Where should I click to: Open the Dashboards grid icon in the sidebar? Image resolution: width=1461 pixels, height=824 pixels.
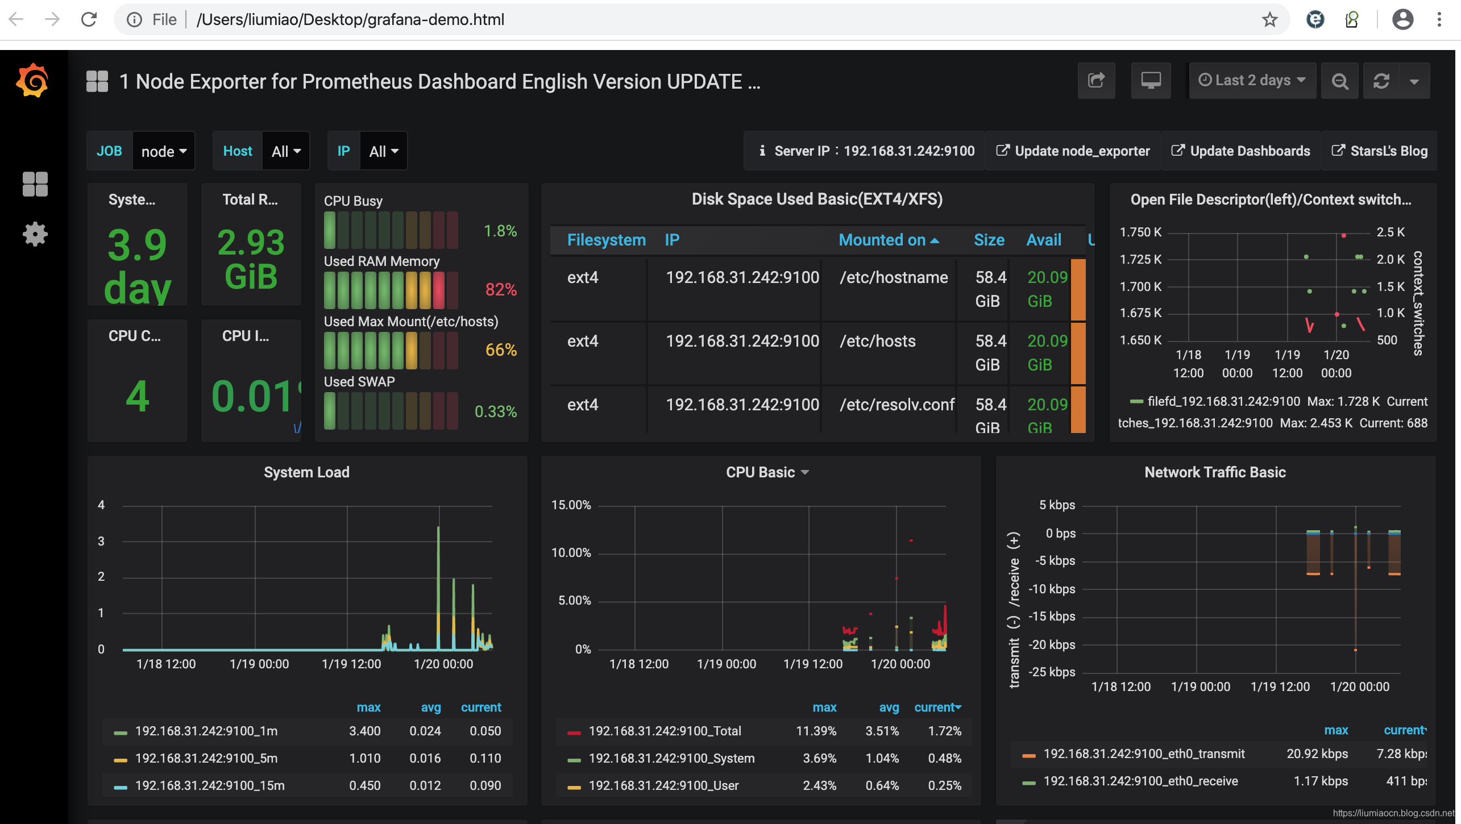[x=35, y=184]
